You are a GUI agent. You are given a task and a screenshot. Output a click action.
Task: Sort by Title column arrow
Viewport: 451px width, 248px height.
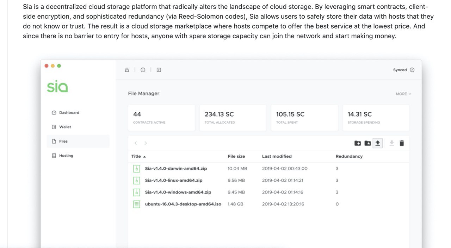click(x=144, y=157)
